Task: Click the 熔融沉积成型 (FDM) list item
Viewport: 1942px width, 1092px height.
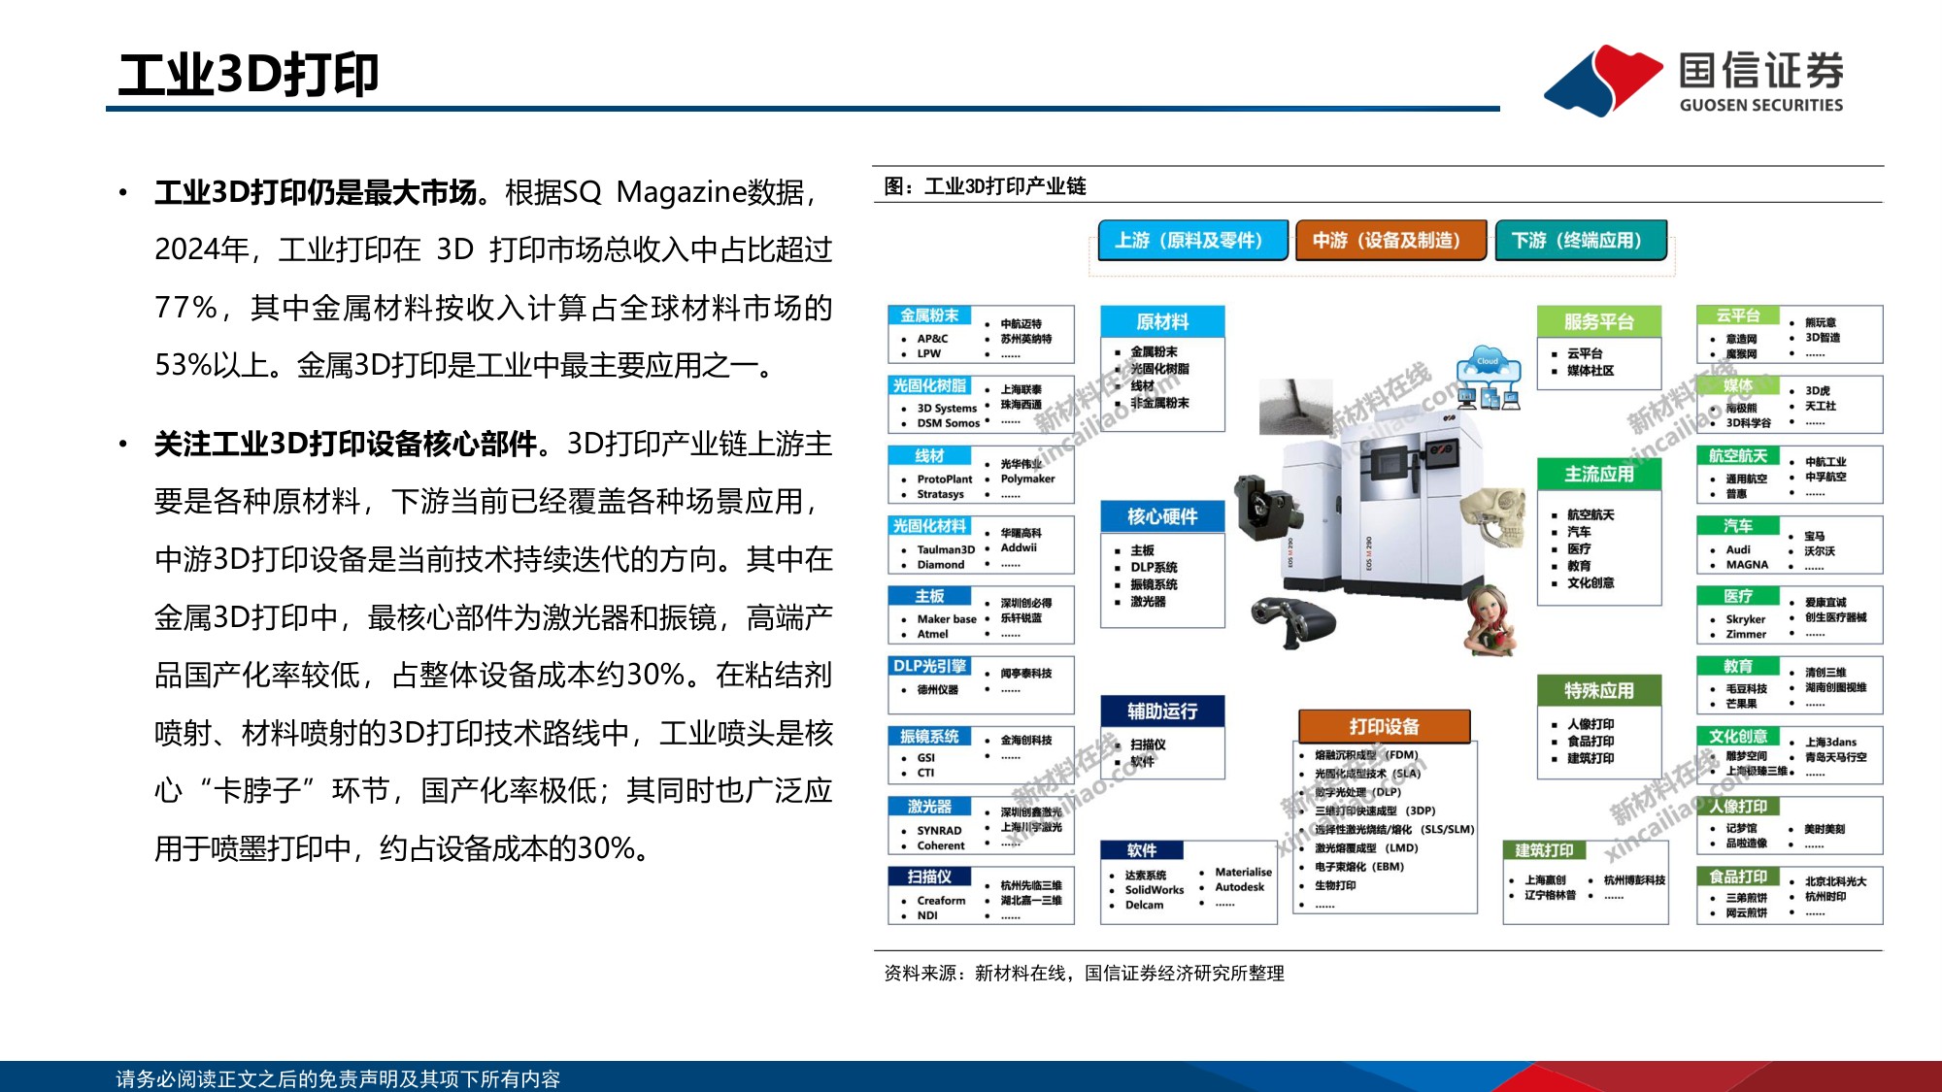Action: click(1366, 755)
